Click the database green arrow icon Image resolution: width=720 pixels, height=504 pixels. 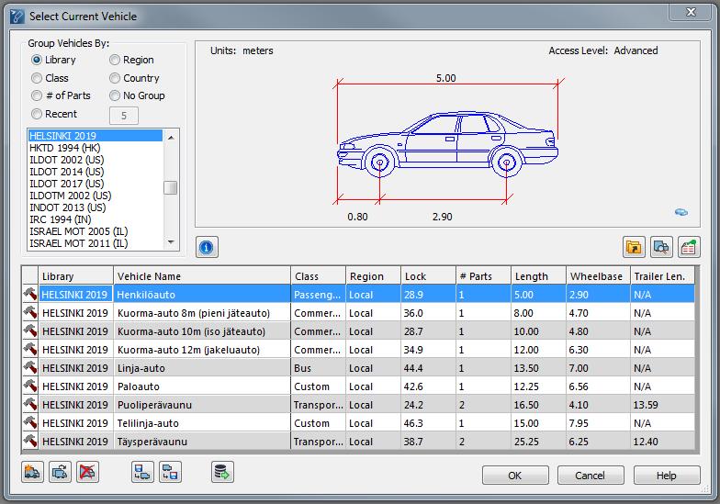coord(222,472)
